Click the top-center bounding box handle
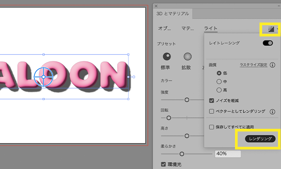The width and height of the screenshot is (281, 169). [43, 54]
